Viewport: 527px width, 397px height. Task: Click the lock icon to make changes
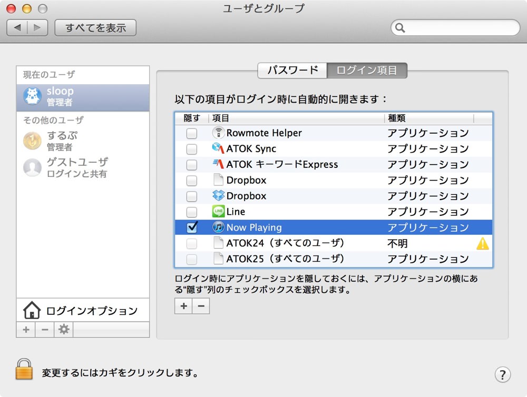pos(24,369)
